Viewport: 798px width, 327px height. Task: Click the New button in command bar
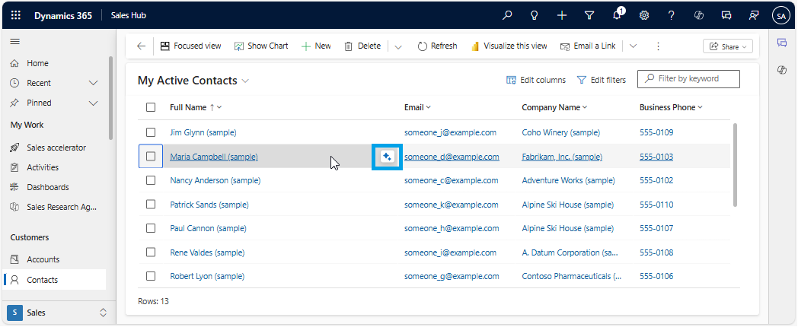(x=316, y=46)
